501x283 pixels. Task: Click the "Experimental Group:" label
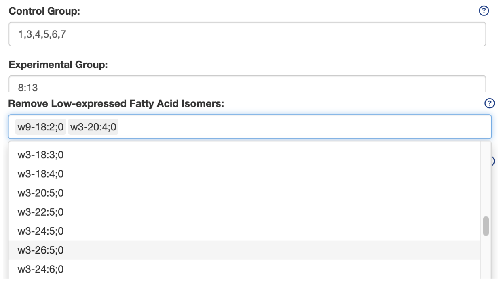point(58,65)
